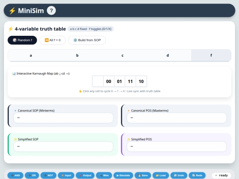Select the Wire tool

[104, 175]
